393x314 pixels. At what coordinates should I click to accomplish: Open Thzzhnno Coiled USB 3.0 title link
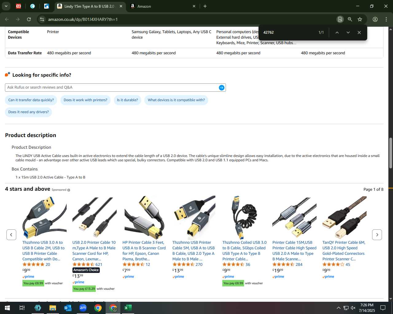click(x=244, y=251)
